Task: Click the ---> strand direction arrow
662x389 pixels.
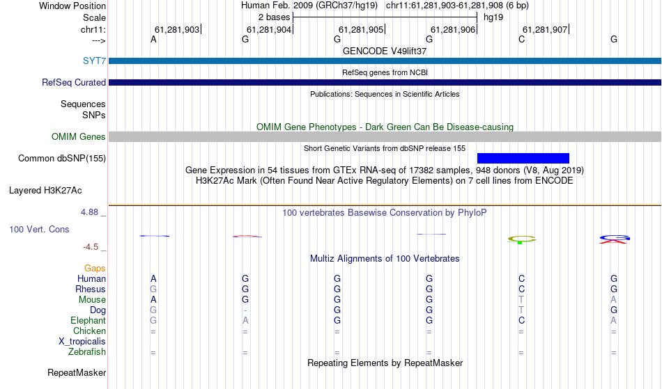Action: (x=98, y=40)
